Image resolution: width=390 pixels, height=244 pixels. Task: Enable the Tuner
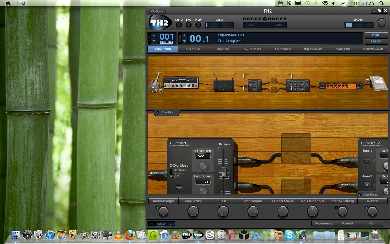(x=250, y=25)
